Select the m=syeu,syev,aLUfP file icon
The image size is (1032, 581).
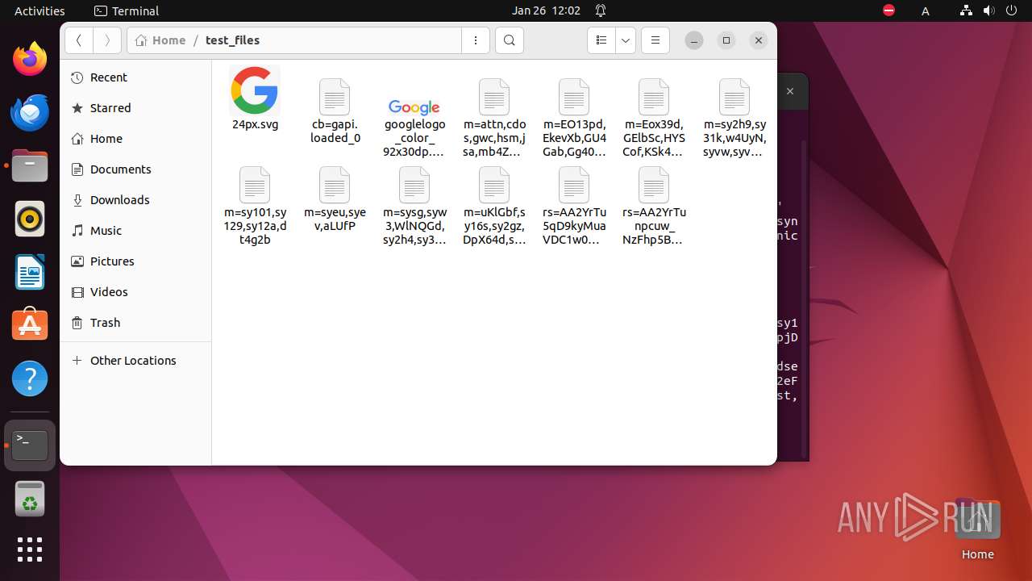[x=335, y=185]
